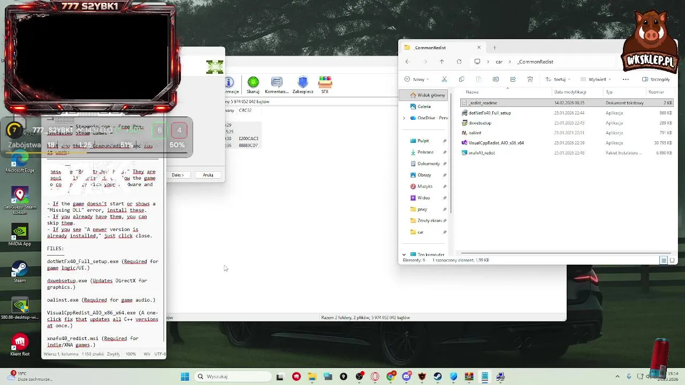
Task: Click WinRAR Komentarz toolbar icon
Action: (277, 85)
